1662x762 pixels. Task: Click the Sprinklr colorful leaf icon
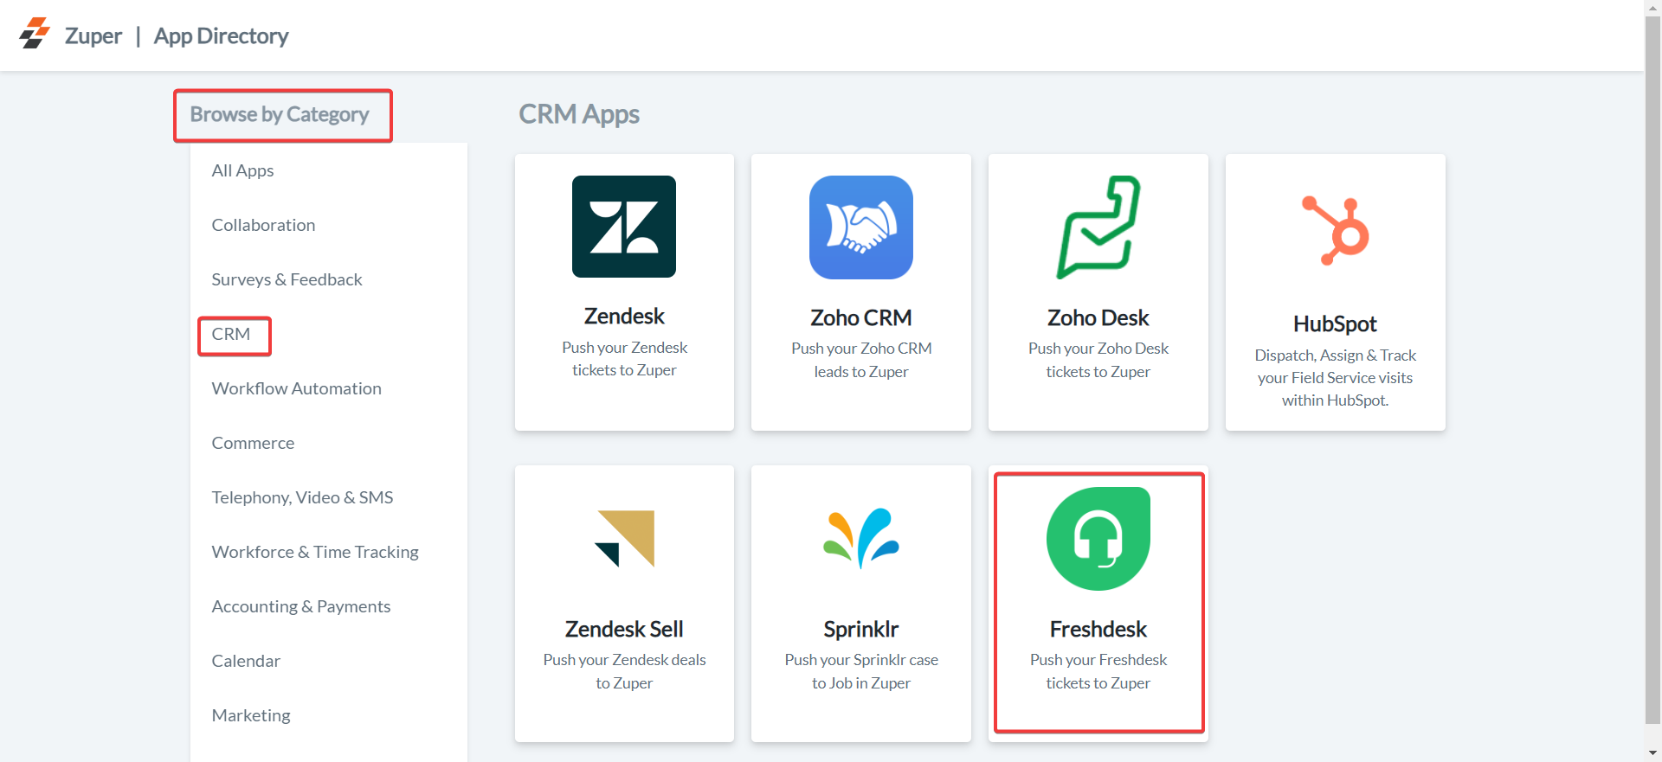(860, 539)
